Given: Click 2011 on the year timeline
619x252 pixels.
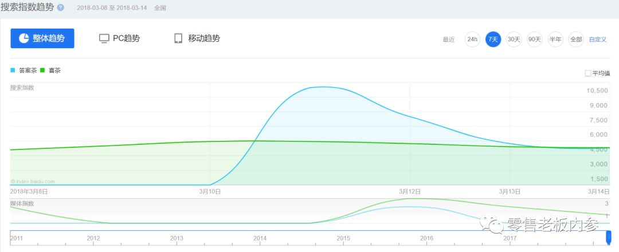Looking at the screenshot, I should pos(16,239).
